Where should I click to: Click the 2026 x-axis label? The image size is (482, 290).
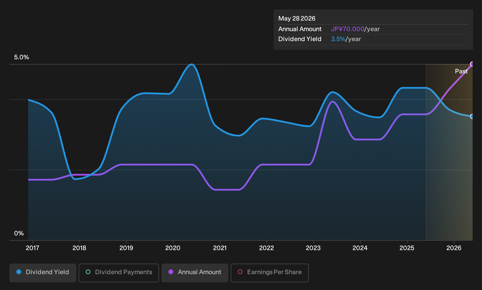point(454,248)
